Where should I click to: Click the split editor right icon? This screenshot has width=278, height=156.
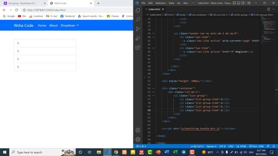point(268,9)
